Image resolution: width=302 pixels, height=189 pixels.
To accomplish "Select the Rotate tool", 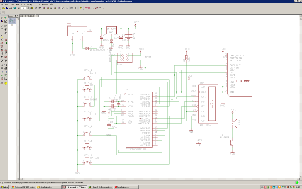I will (x=6, y=29).
